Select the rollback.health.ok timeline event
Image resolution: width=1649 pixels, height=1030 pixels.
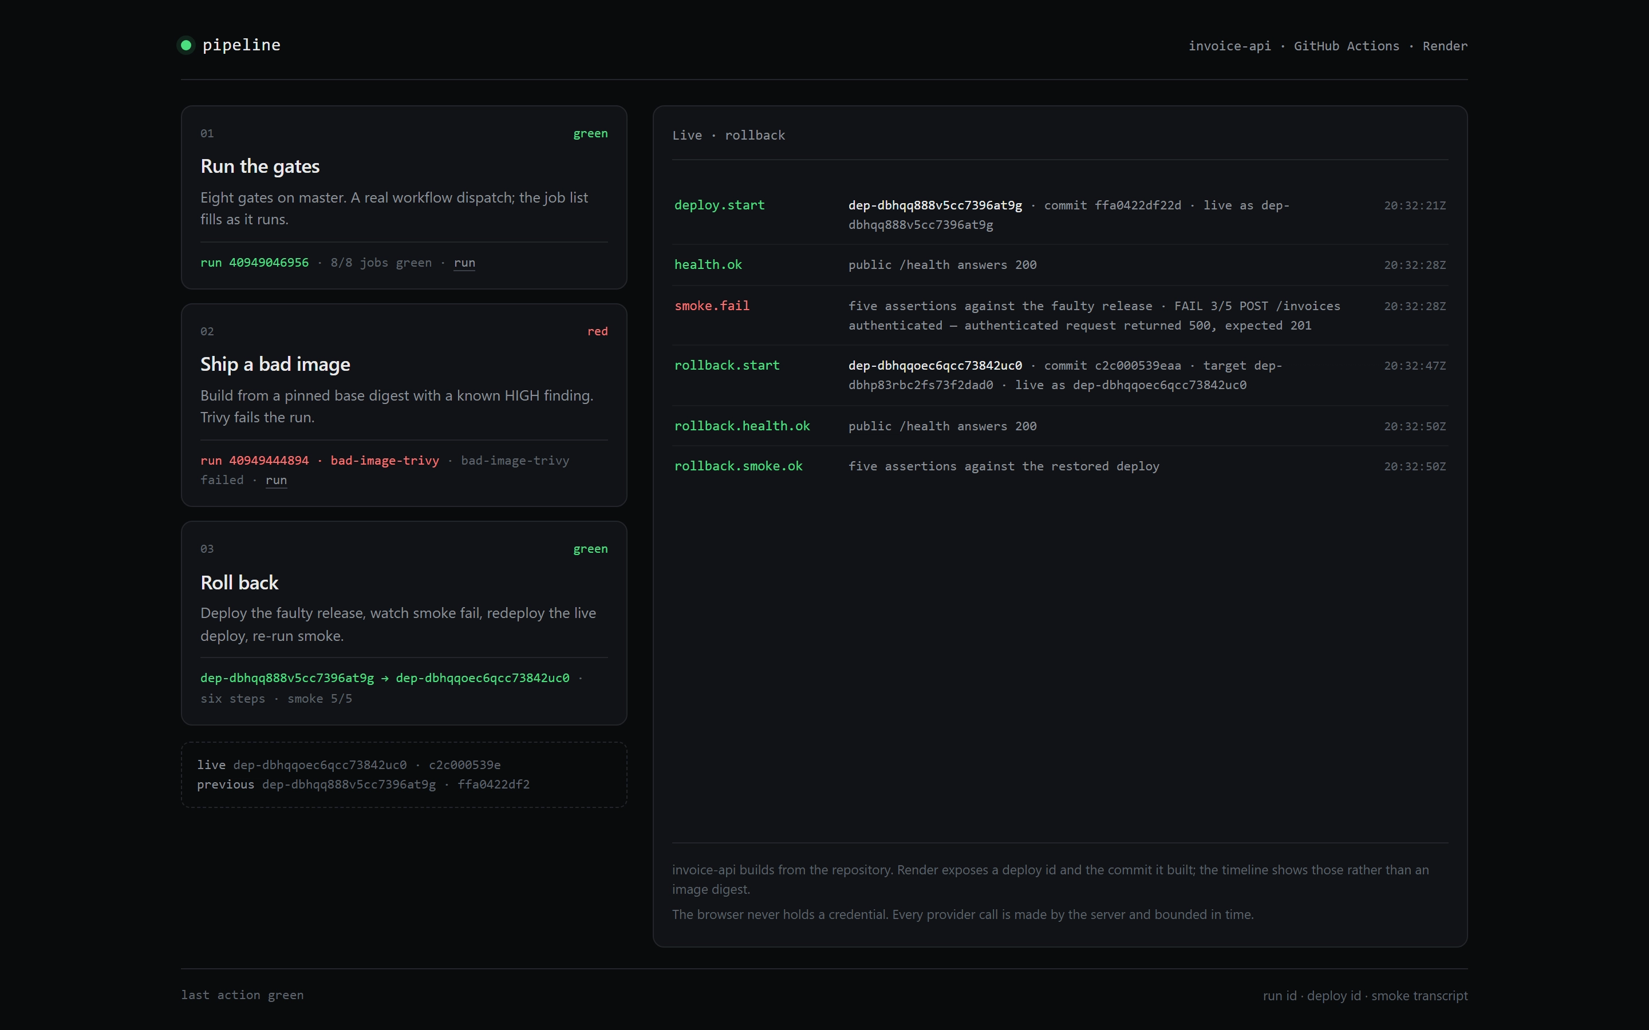[x=1060, y=426]
